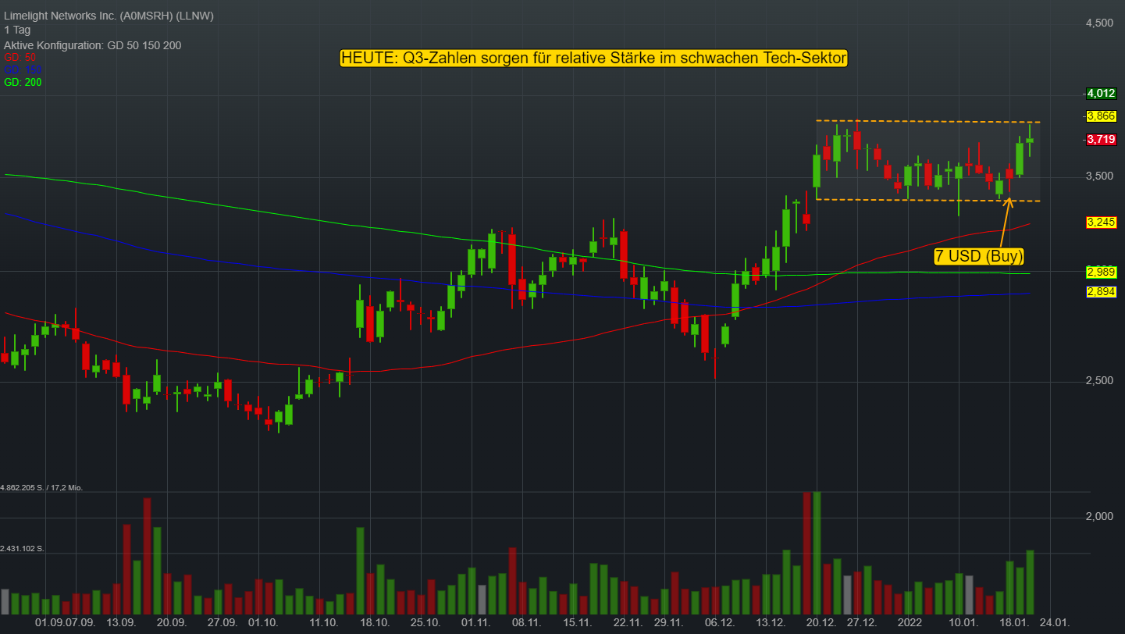Click the 27.09. date on time axis
The height and width of the screenshot is (634, 1125).
point(223,623)
